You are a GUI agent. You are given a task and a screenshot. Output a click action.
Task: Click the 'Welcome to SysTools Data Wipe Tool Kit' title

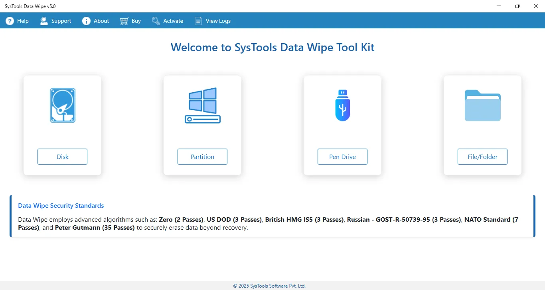(272, 47)
